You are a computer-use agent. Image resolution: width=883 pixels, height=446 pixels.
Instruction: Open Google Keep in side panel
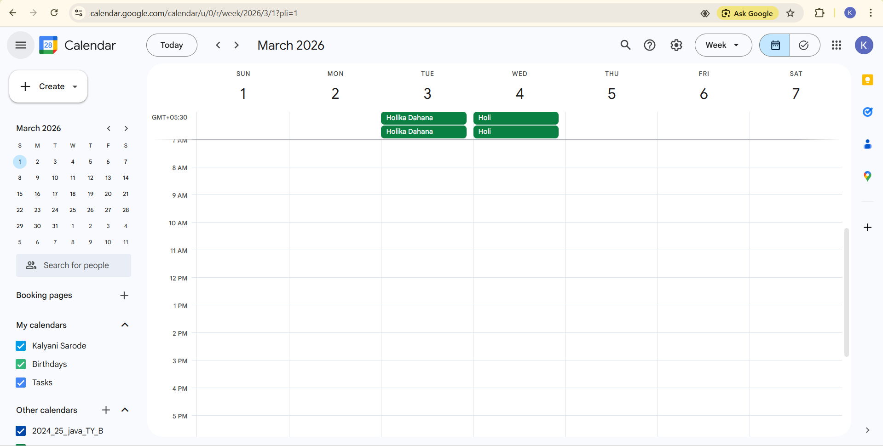tap(867, 80)
